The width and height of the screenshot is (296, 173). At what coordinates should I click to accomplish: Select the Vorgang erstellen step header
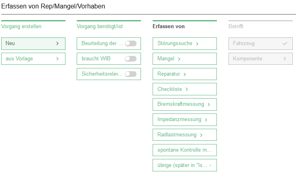[21, 27]
